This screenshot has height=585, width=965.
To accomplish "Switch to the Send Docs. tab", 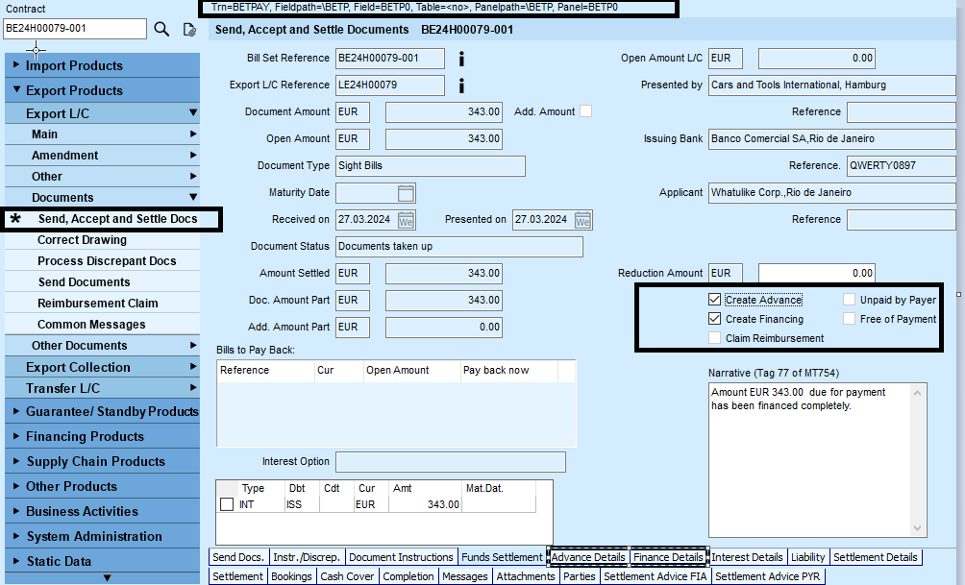I will [x=238, y=557].
